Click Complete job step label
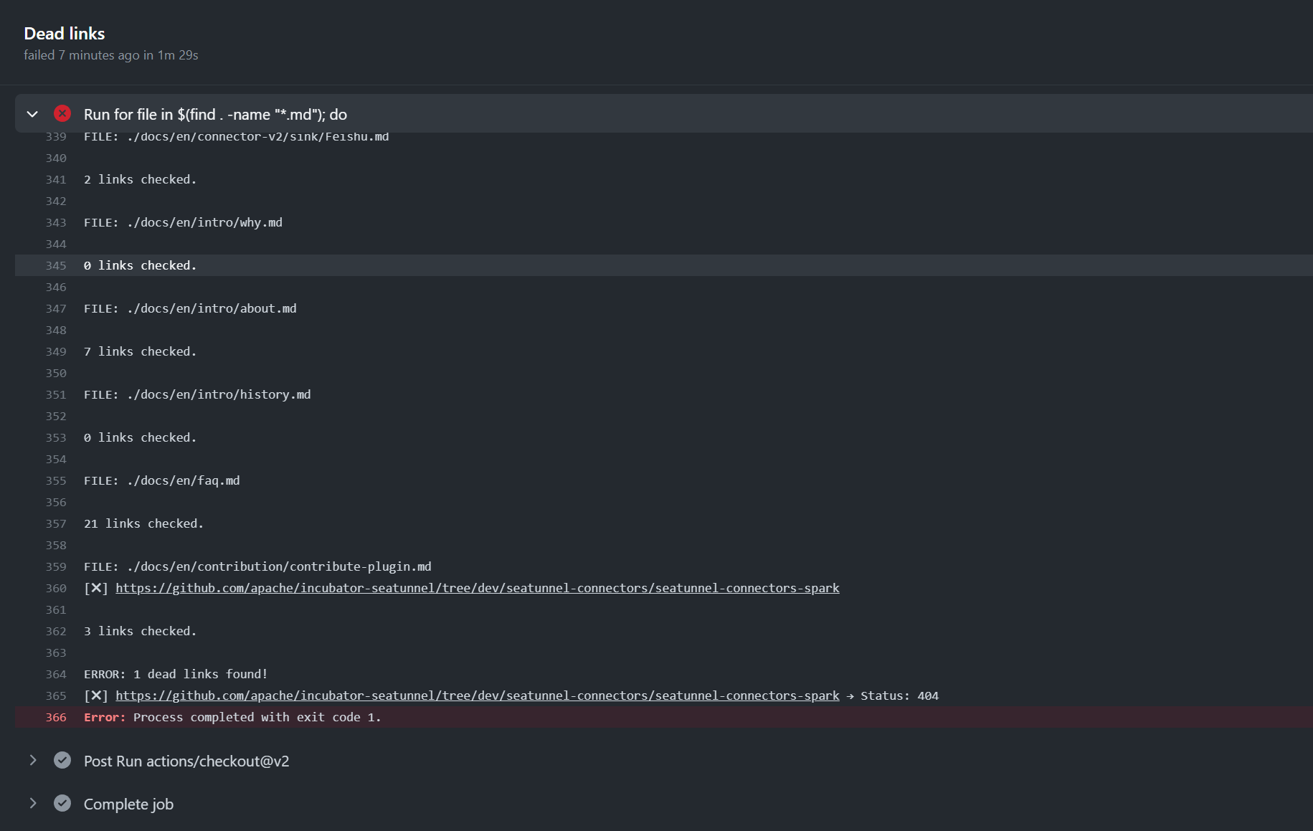1313x831 pixels. pyautogui.click(x=128, y=804)
